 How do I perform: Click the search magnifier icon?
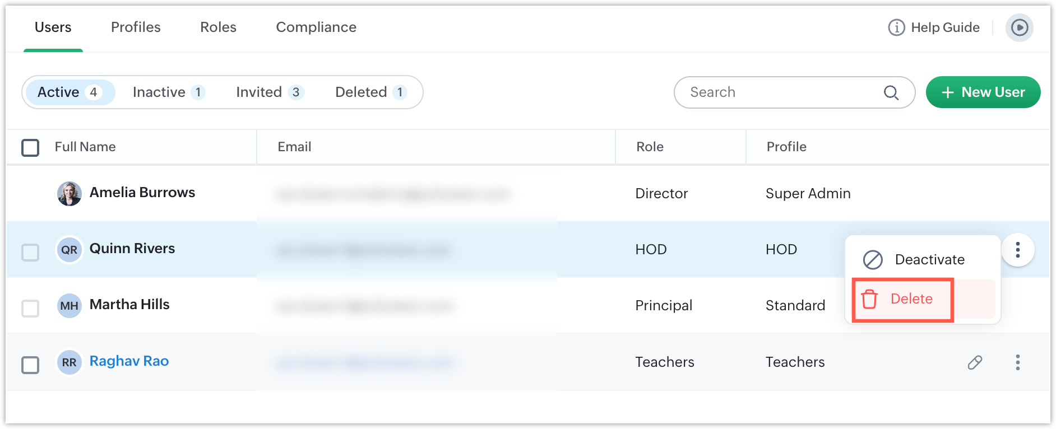click(891, 92)
